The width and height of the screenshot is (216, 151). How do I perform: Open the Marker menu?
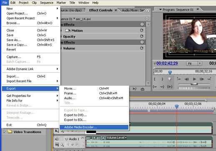tap(61, 3)
